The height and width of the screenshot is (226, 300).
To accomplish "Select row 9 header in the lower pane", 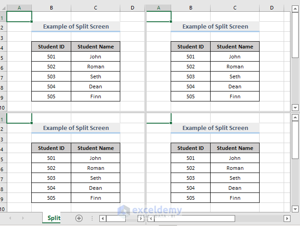I will click(x=3, y=198).
